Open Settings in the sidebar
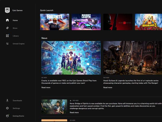The width and height of the screenshot is (162, 122). (16, 108)
